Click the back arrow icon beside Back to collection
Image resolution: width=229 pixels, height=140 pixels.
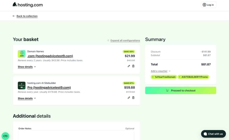14,16
